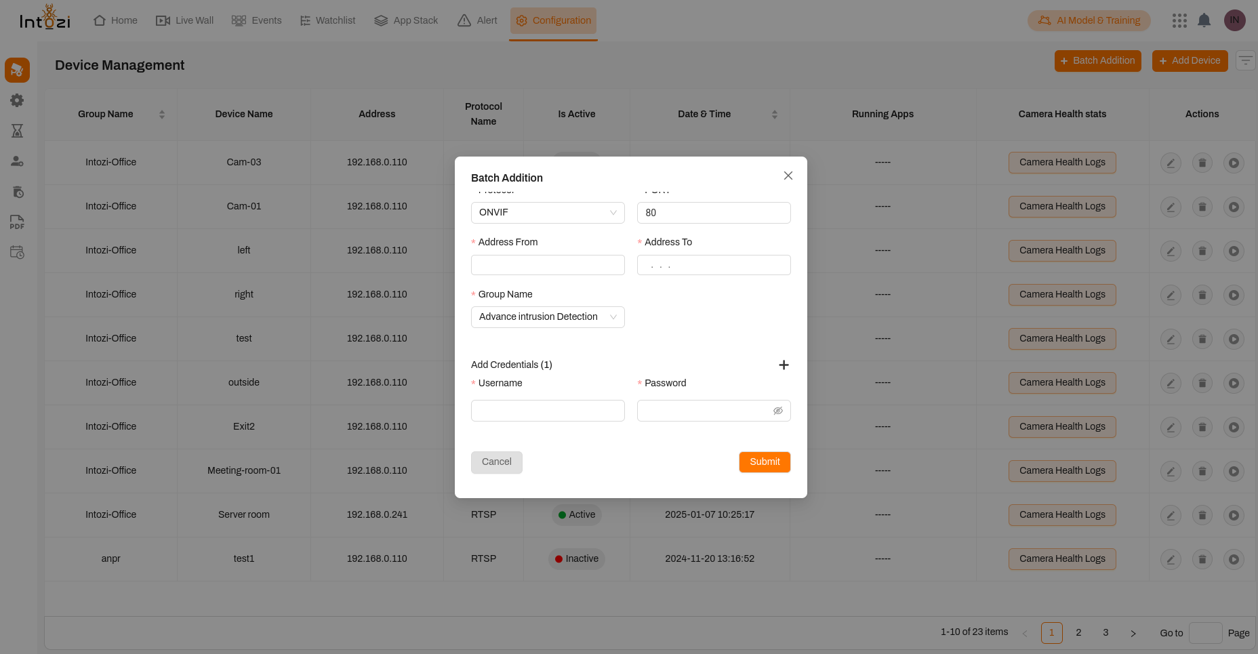Image resolution: width=1258 pixels, height=654 pixels.
Task: Open the notifications bell icon
Action: point(1204,20)
